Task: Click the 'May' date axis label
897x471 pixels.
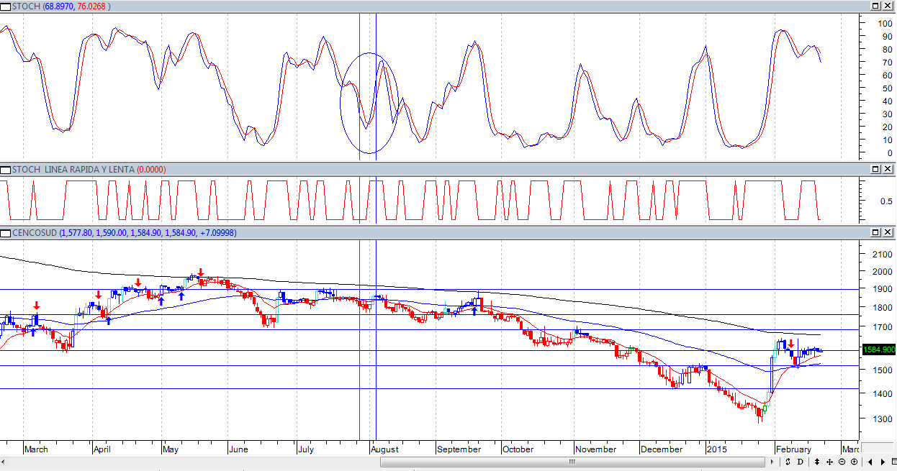Action: coord(171,449)
